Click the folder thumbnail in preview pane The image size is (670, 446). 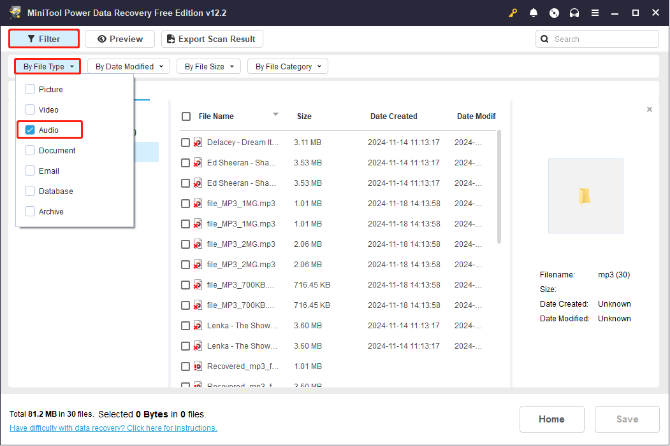tap(585, 196)
